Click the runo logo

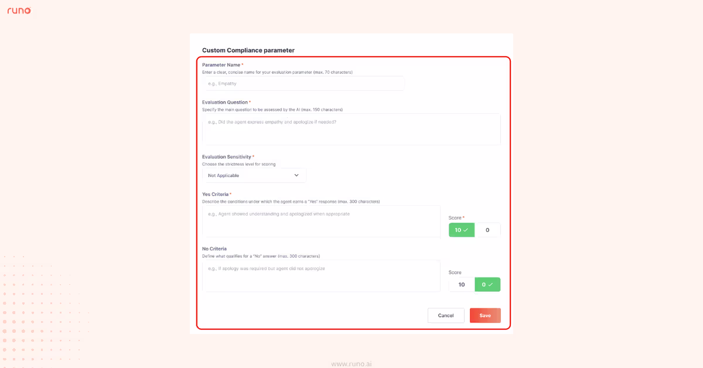tap(19, 10)
